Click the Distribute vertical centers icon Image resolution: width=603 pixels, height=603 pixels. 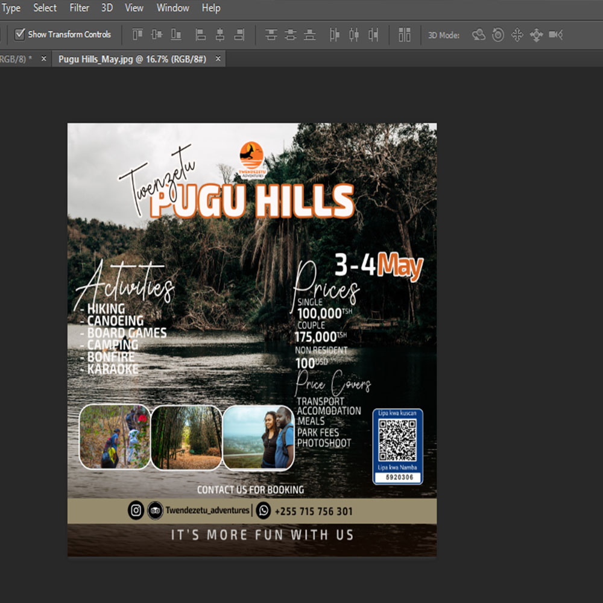[291, 35]
